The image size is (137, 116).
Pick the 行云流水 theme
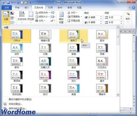click(102, 63)
